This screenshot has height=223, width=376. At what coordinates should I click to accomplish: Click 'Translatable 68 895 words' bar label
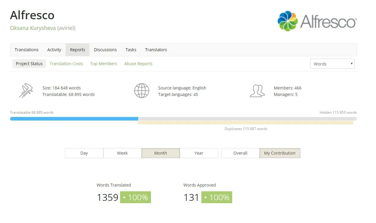point(32,113)
